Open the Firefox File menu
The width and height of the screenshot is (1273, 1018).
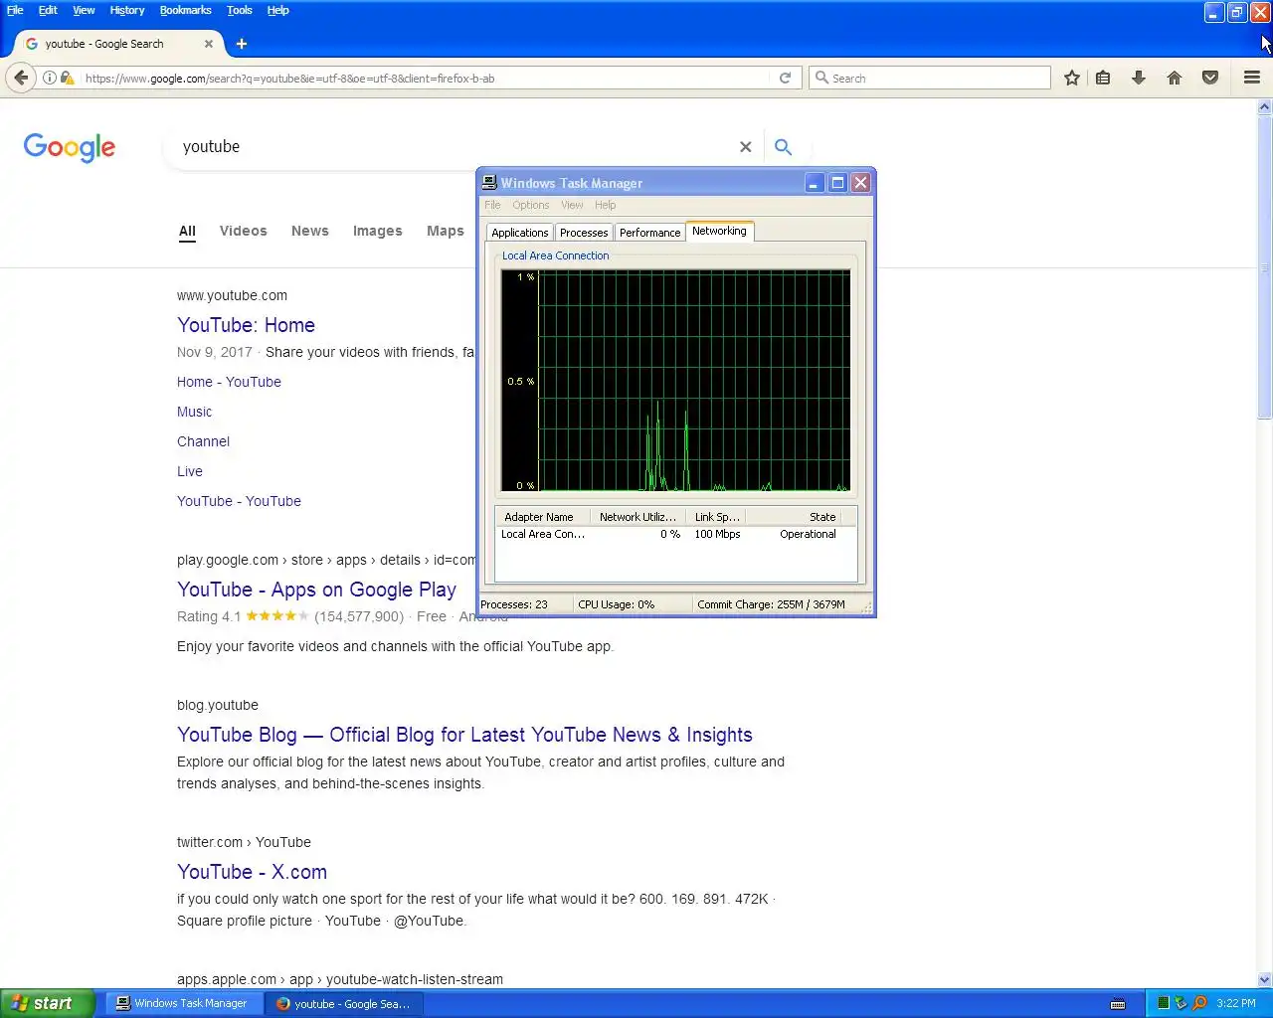click(x=15, y=10)
